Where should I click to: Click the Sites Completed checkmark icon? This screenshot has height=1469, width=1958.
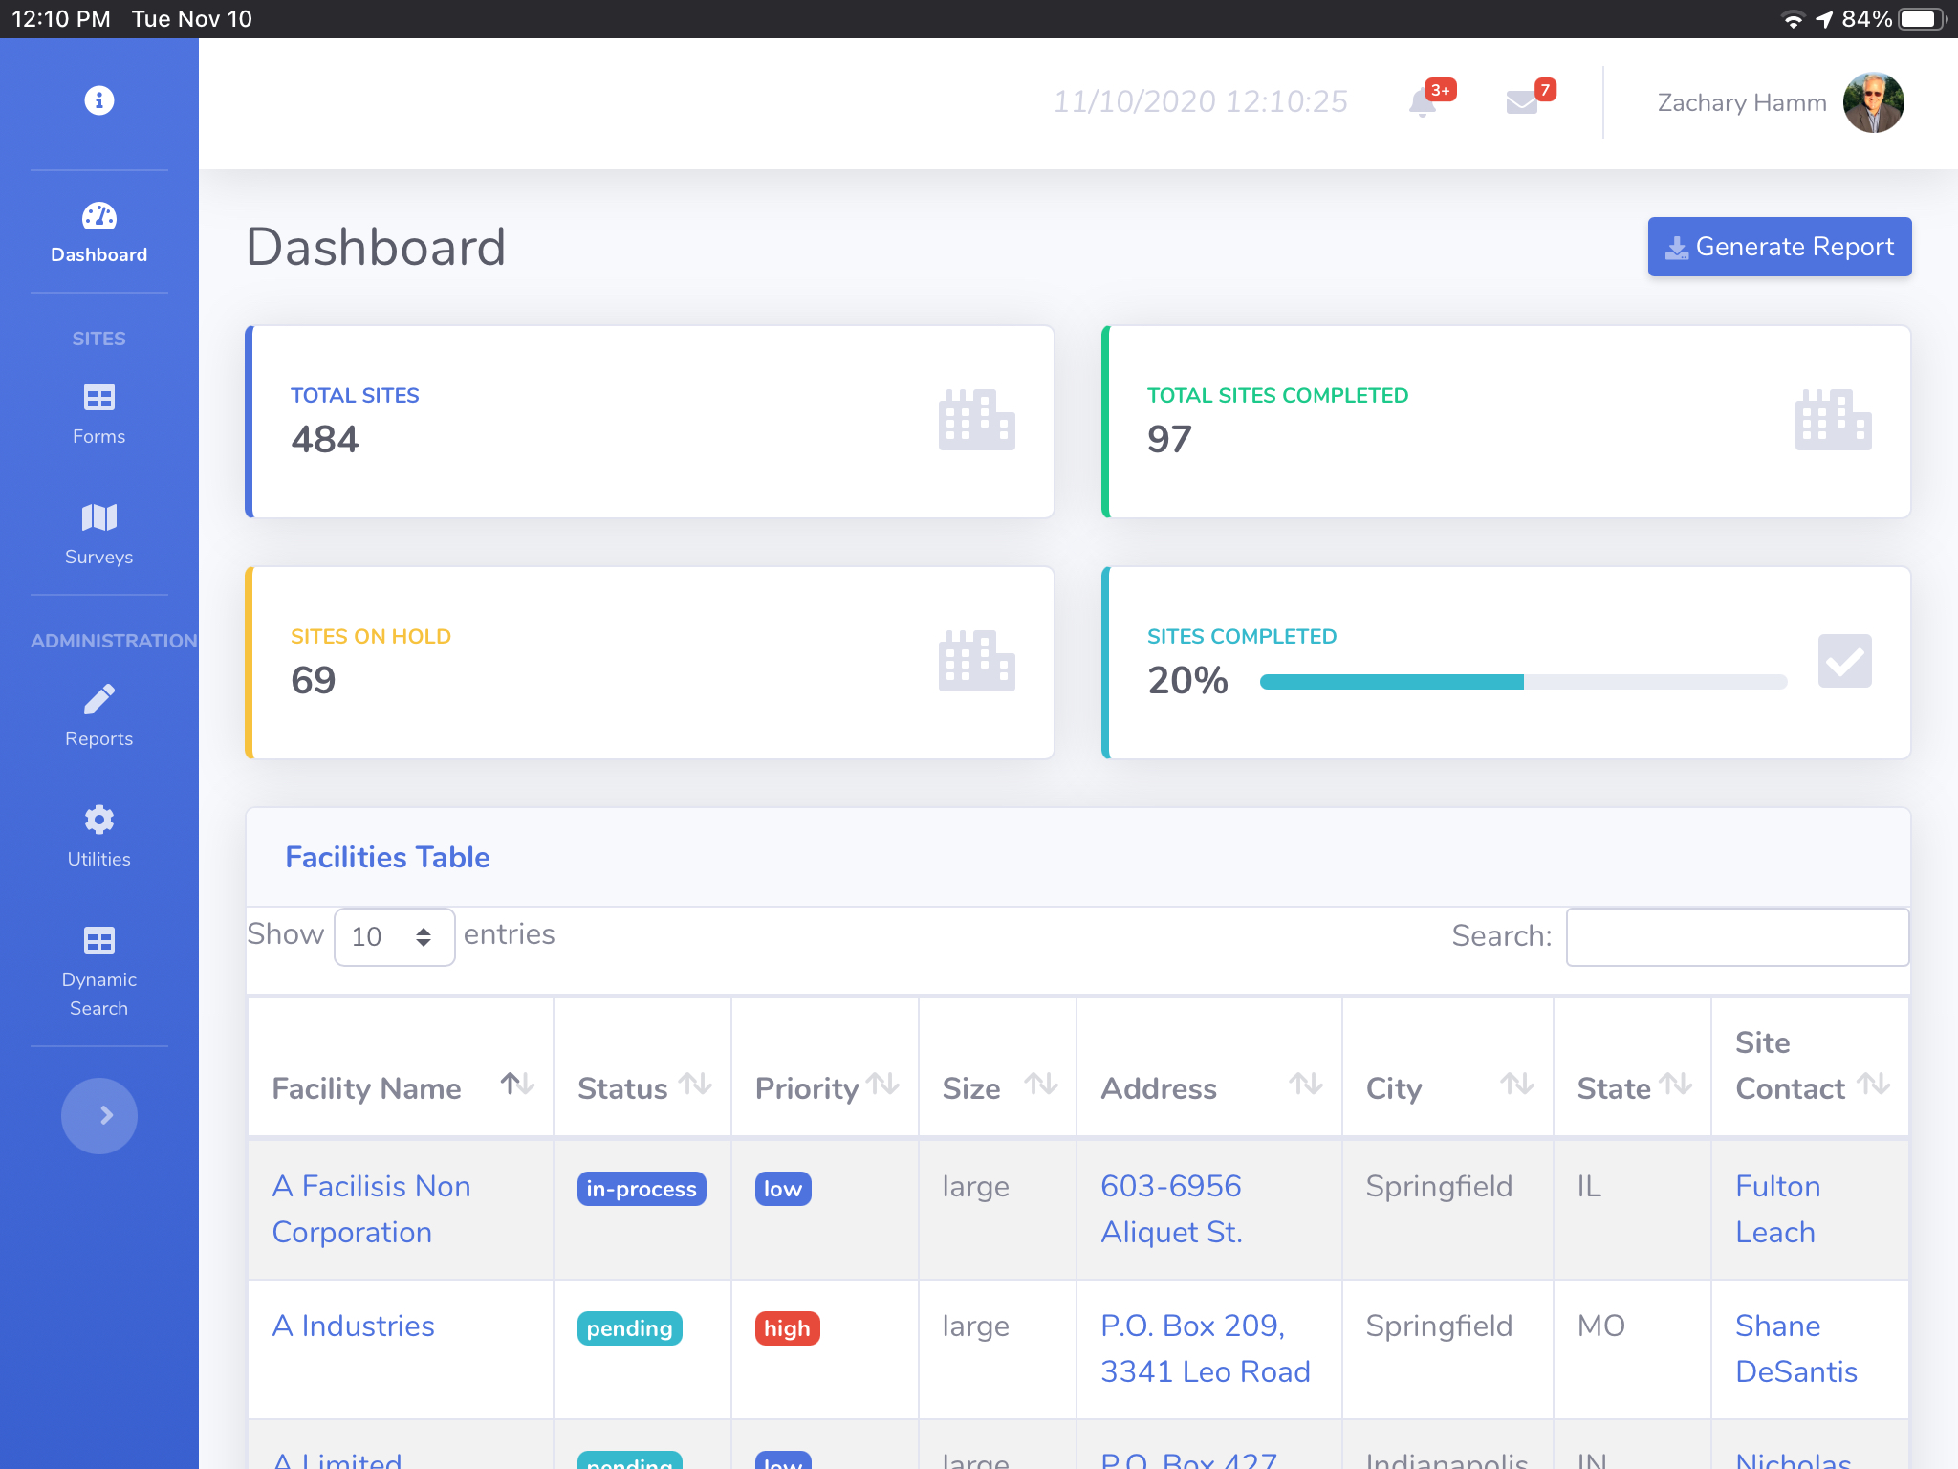(x=1844, y=661)
